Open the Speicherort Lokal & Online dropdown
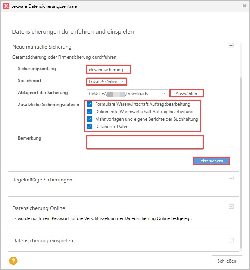The image size is (250, 270). [106, 82]
